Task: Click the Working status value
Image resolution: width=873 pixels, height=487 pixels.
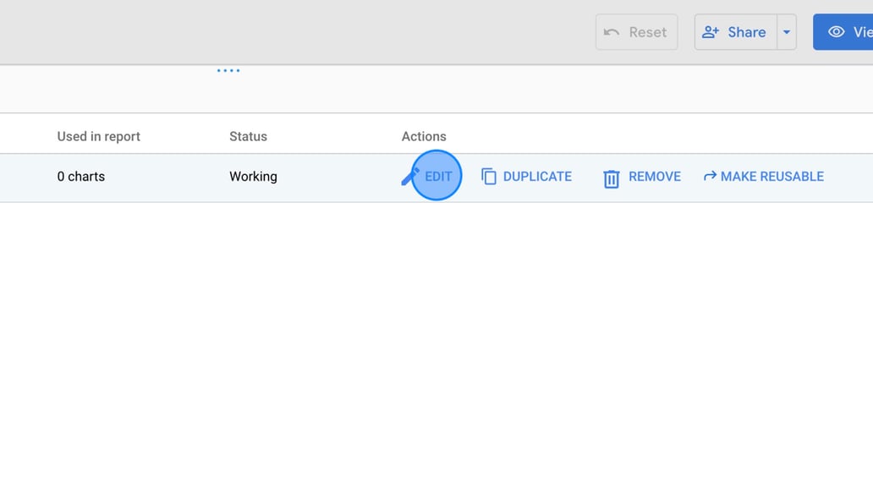Action: click(x=253, y=176)
